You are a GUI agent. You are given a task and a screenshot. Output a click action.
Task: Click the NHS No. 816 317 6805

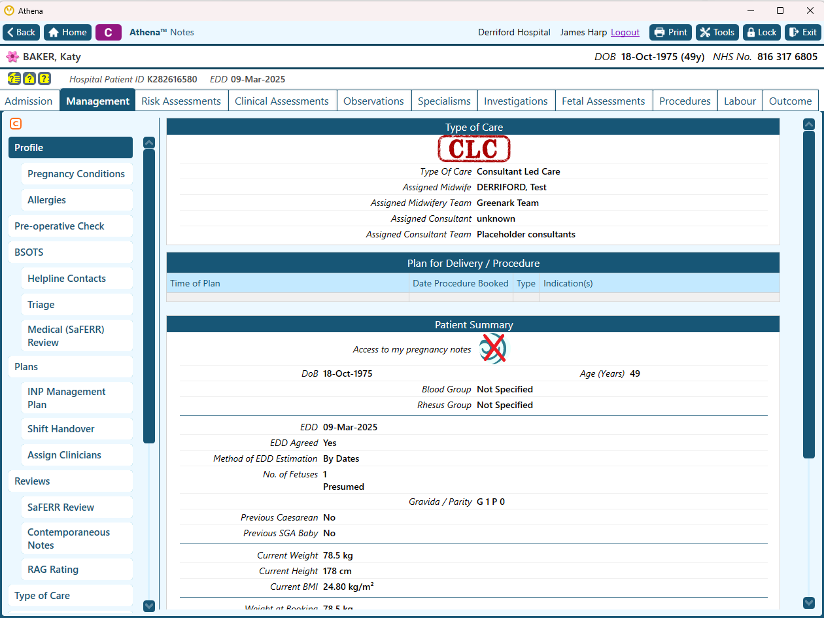pyautogui.click(x=765, y=57)
